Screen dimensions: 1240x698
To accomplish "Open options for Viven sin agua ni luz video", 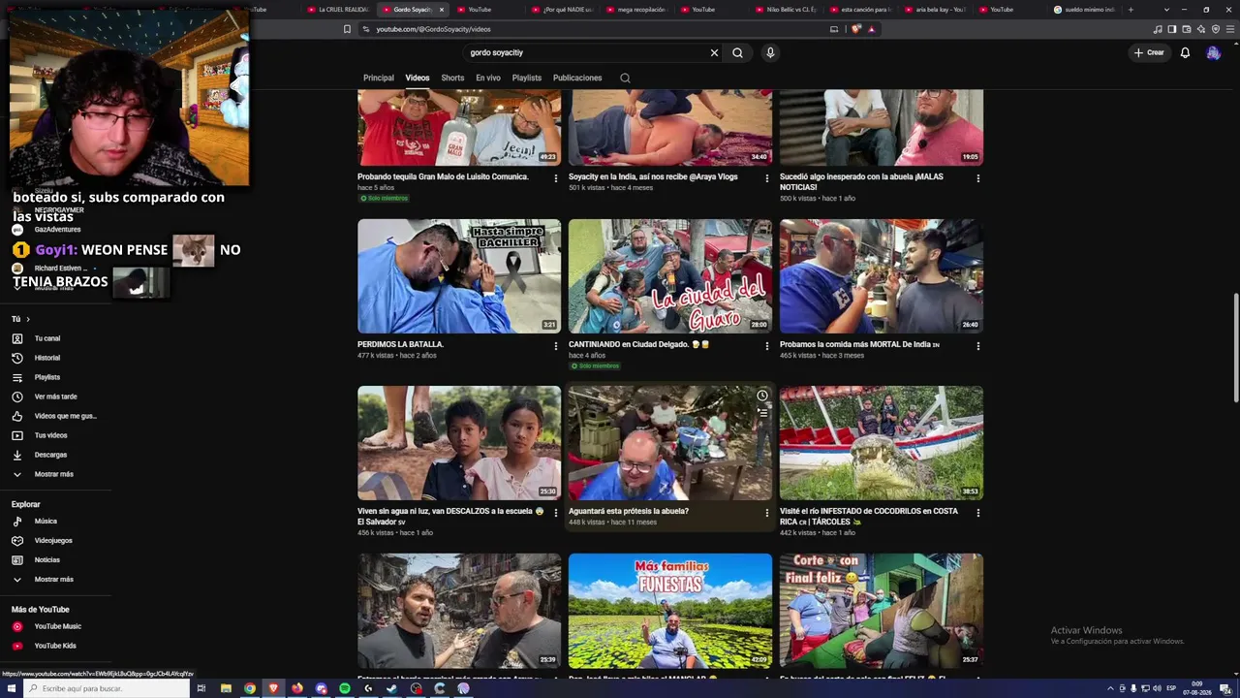I will tap(556, 513).
